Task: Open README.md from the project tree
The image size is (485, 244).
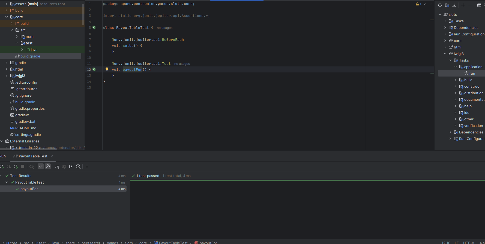Action: [26, 128]
